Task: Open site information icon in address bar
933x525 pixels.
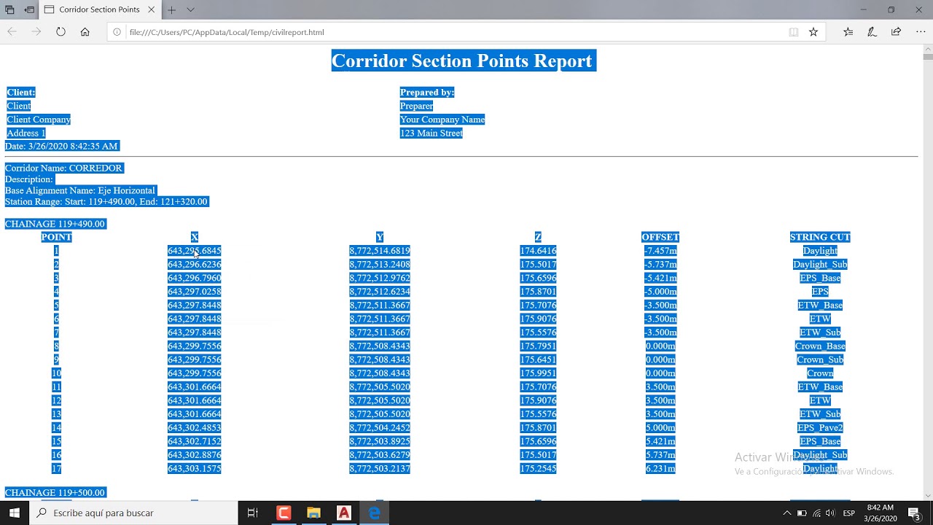Action: (x=117, y=32)
